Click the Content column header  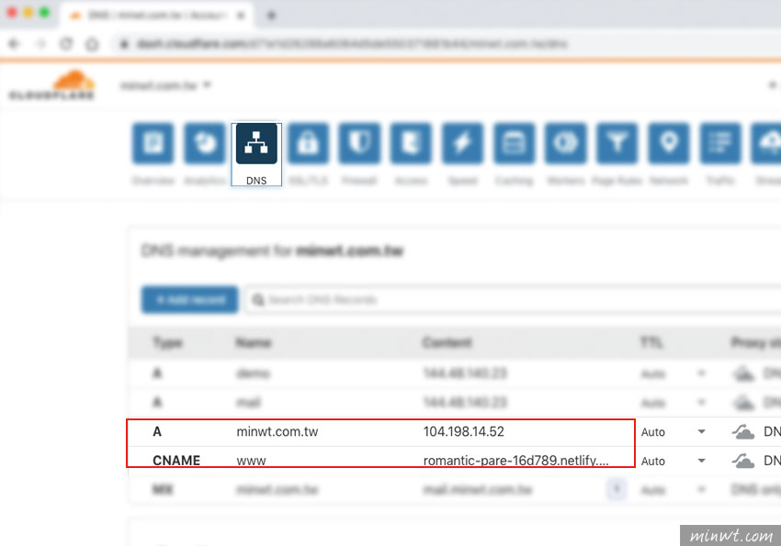[447, 342]
